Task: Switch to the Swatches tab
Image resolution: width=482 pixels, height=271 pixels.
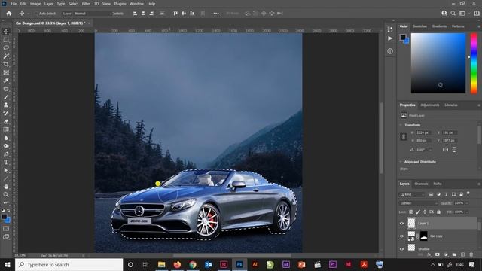Action: (419, 26)
